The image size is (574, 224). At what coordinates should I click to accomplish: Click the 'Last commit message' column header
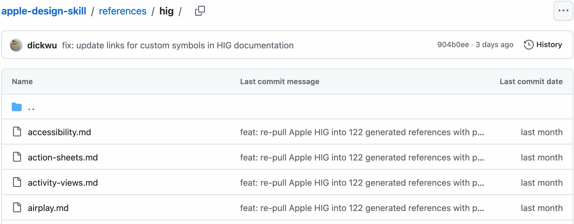pyautogui.click(x=280, y=82)
